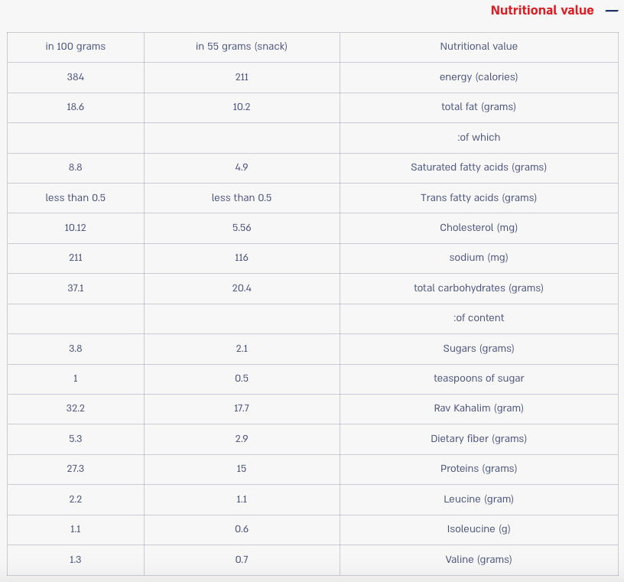Click the 'in 55 grams (snack)' column header

[242, 47]
